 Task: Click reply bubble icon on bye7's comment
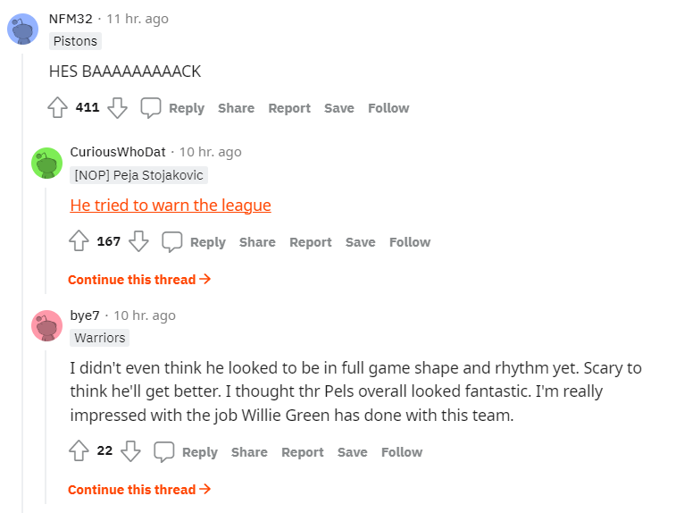click(x=164, y=452)
